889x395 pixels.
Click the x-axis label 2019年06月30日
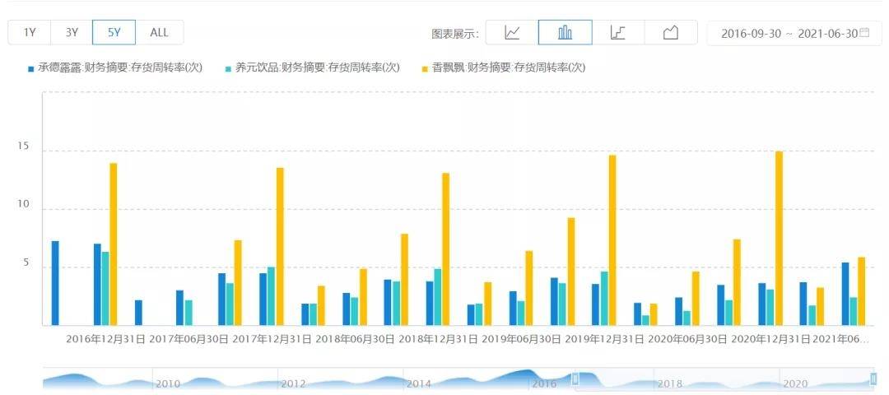[x=521, y=340]
